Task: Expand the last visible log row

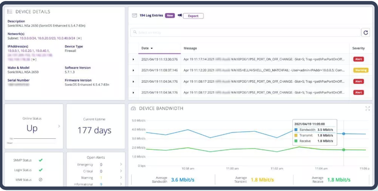Action: pyautogui.click(x=133, y=92)
